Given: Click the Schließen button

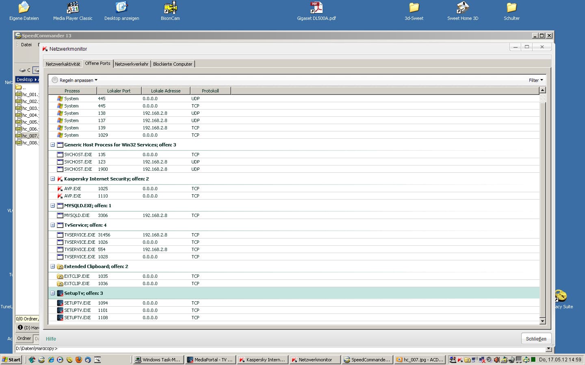Looking at the screenshot, I should click(536, 339).
